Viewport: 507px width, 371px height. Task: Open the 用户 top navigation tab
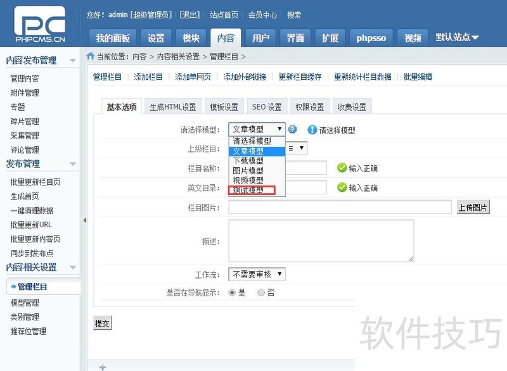[x=260, y=38]
